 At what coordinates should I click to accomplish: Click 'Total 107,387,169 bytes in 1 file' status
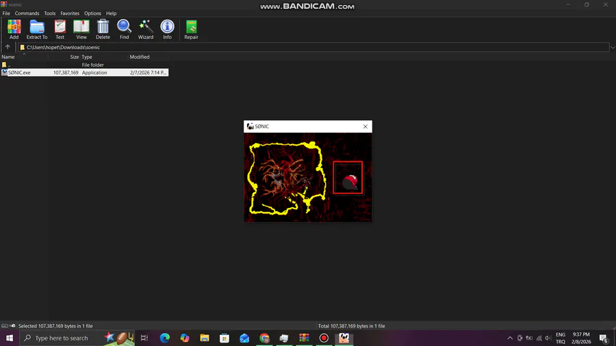tap(352, 326)
